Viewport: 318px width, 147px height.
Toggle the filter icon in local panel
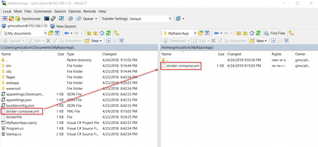point(57,33)
